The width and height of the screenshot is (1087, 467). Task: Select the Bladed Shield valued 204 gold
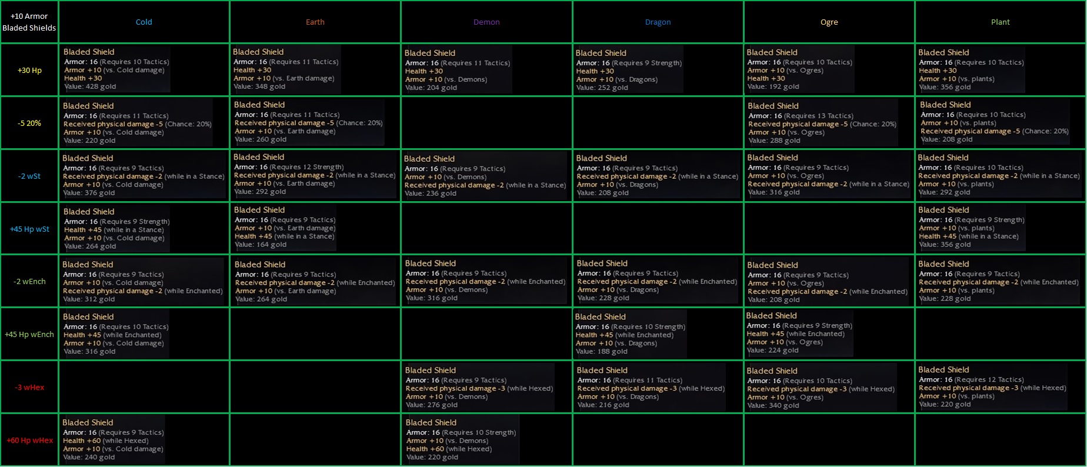pos(457,70)
